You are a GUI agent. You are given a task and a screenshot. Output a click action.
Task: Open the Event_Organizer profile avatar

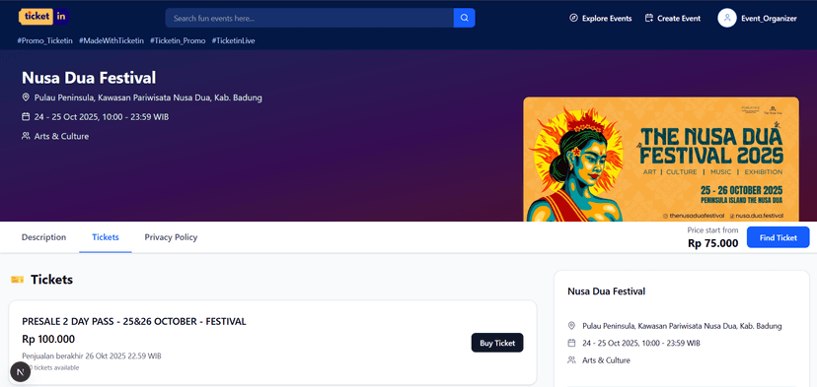pyautogui.click(x=727, y=18)
